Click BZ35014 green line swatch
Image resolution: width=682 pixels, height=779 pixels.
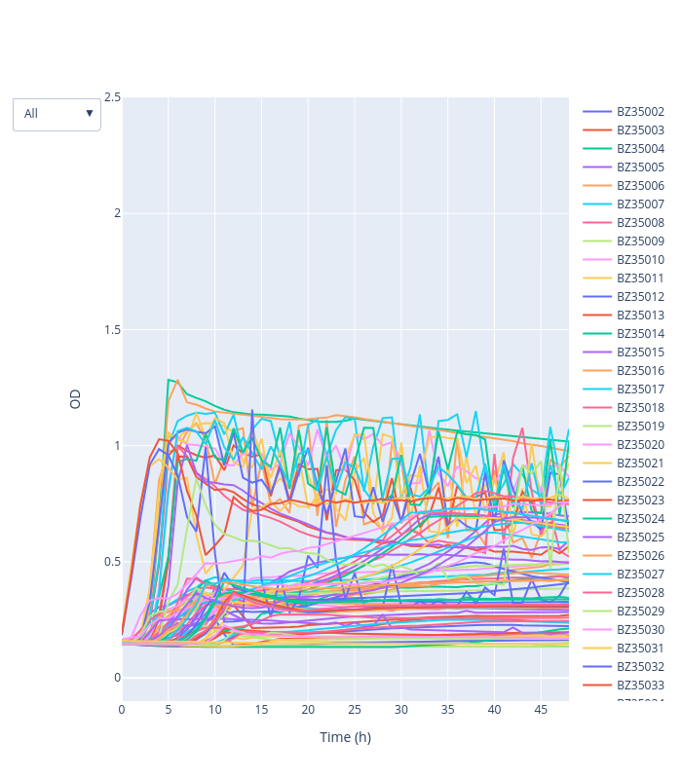597,334
